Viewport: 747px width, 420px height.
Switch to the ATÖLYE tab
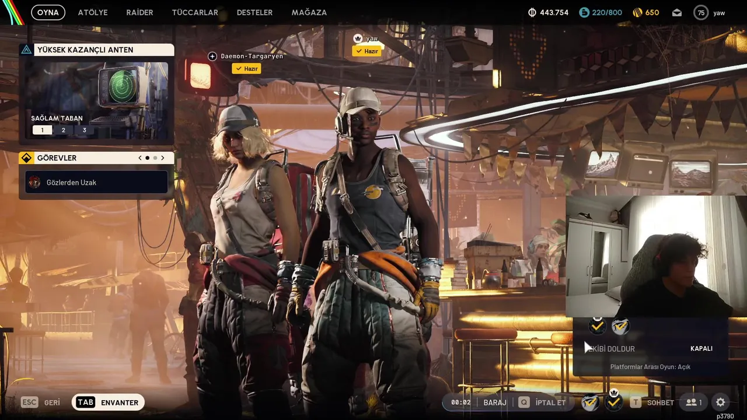pos(93,12)
